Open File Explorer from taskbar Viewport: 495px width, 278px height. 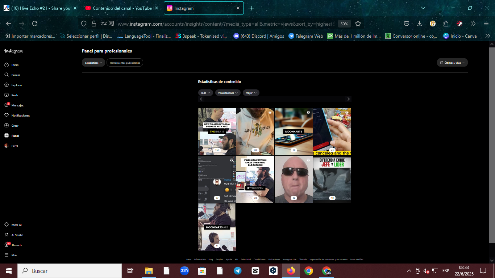[x=149, y=271]
